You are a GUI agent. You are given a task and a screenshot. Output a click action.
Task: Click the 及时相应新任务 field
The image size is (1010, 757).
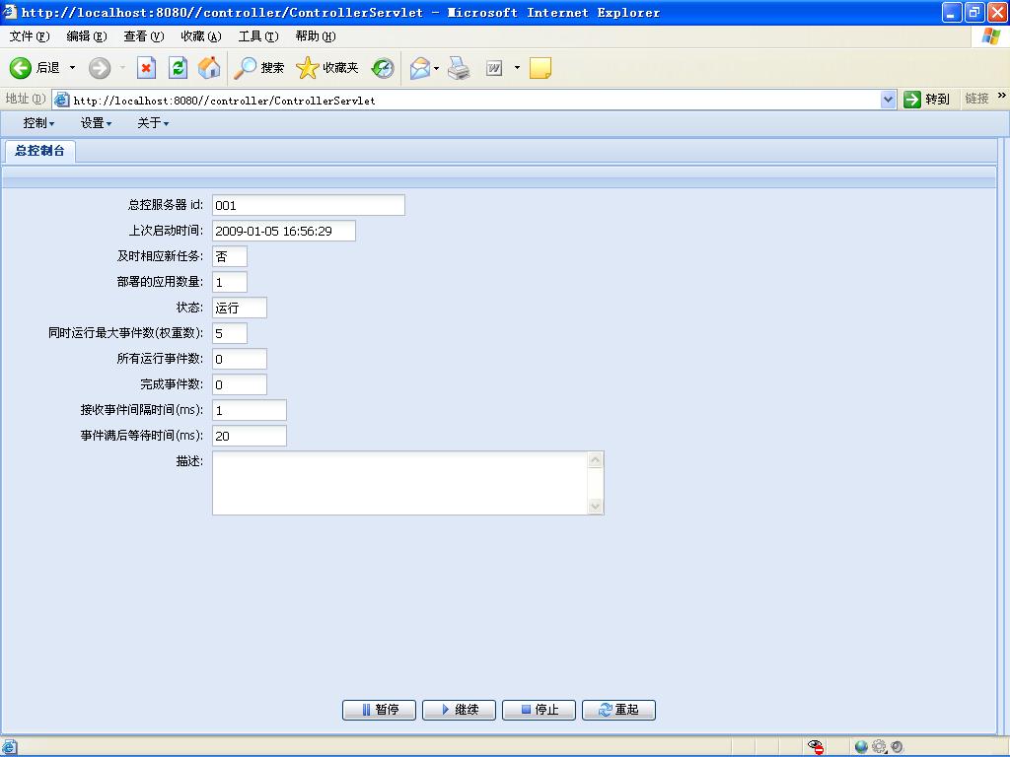coord(229,256)
